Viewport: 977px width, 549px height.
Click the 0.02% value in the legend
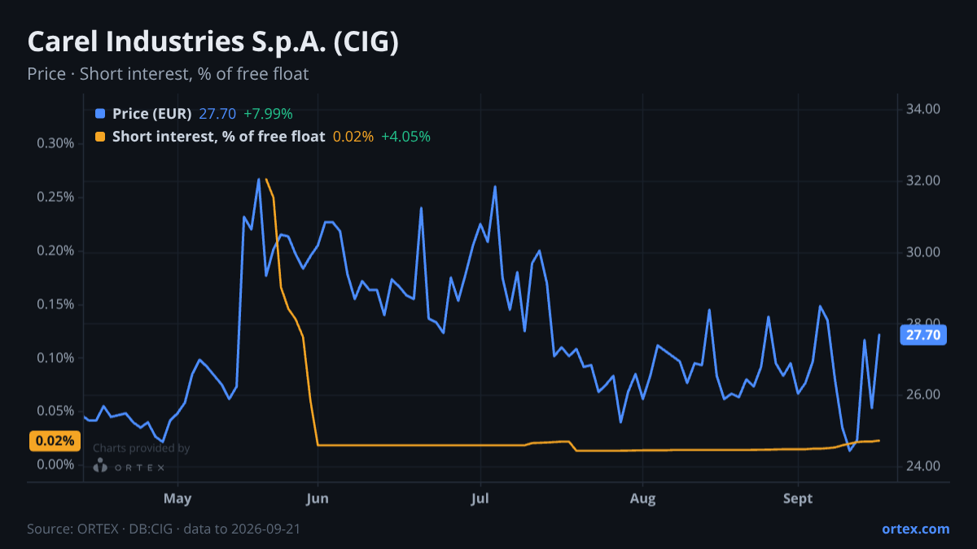coord(353,137)
